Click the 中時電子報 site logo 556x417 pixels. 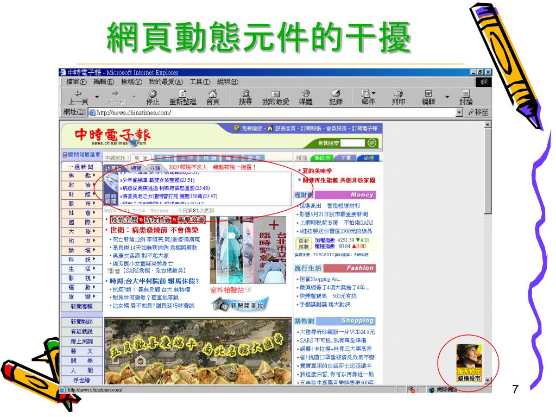112,136
